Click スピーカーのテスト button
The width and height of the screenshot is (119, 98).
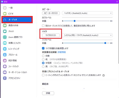51,13
